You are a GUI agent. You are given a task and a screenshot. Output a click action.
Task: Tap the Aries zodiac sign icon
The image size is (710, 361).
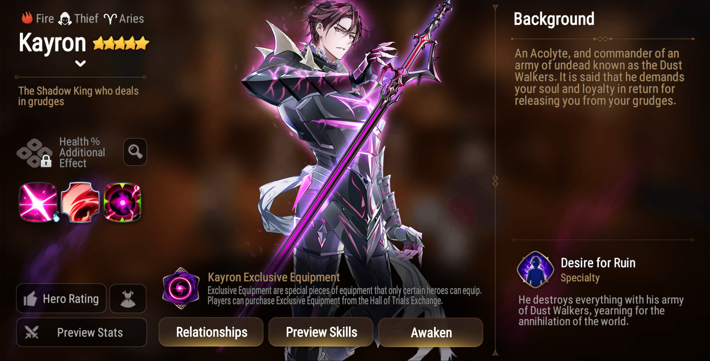110,19
